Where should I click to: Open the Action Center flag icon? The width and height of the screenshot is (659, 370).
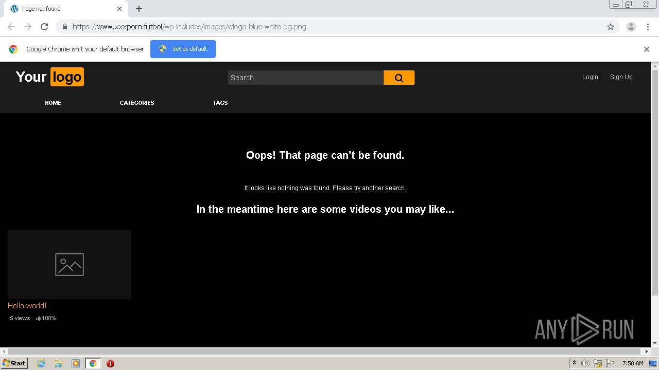point(610,363)
